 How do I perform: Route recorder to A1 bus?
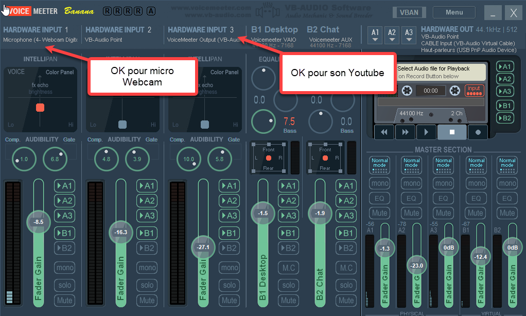[x=505, y=66]
